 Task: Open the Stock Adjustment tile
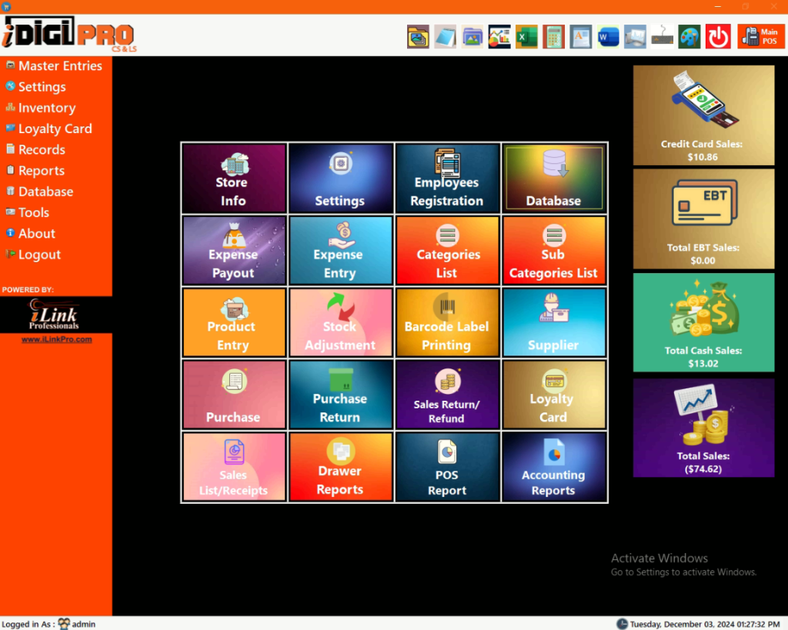[341, 322]
